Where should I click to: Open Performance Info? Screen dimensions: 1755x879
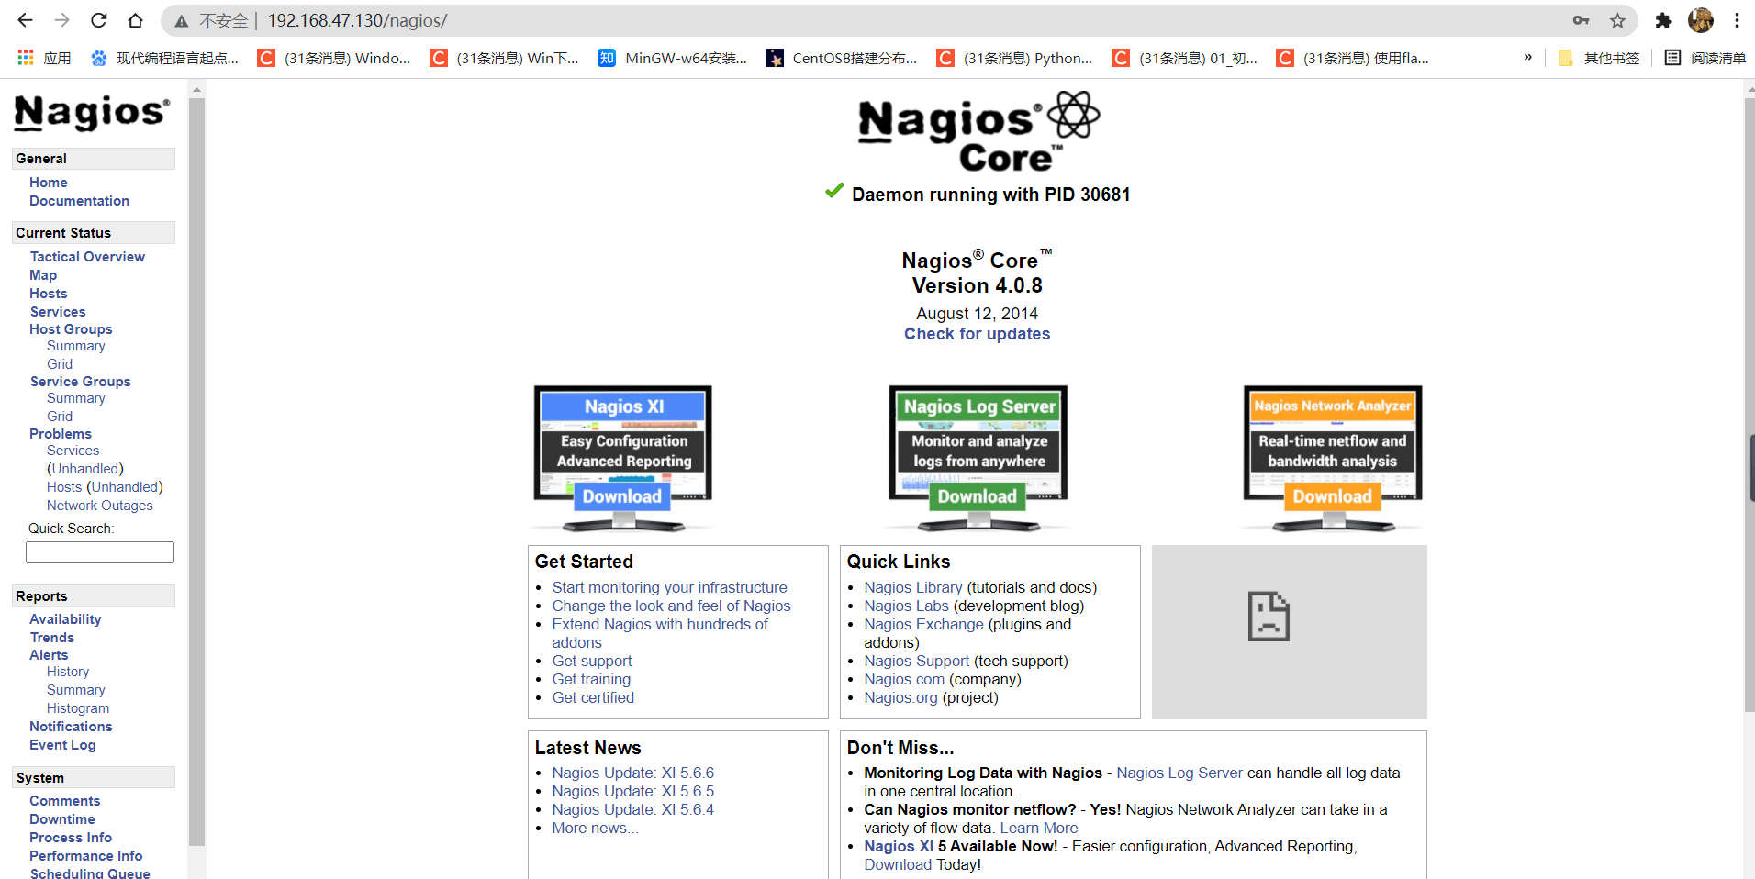tap(86, 856)
